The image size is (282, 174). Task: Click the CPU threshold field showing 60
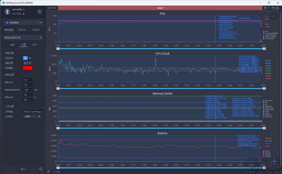[x=28, y=95]
